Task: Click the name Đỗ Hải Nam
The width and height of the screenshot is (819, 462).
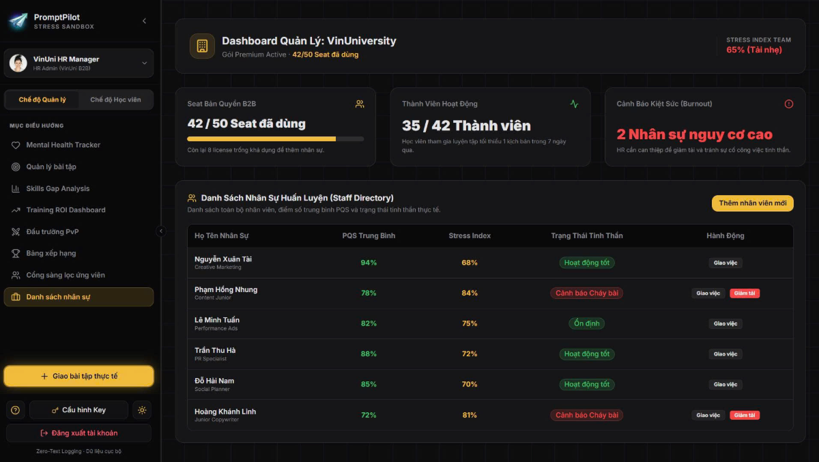Action: (214, 381)
